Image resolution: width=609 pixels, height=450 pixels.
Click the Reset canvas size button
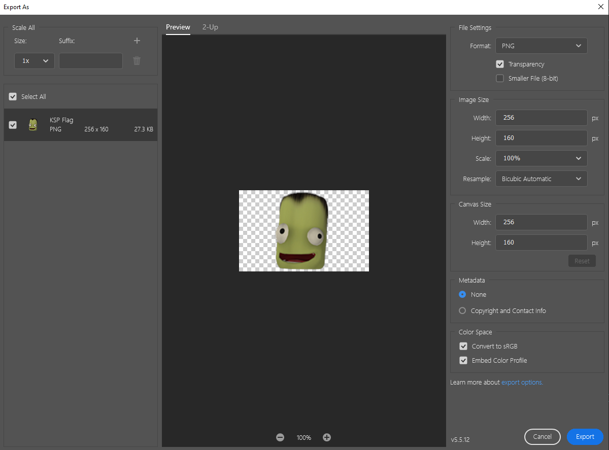coord(582,261)
